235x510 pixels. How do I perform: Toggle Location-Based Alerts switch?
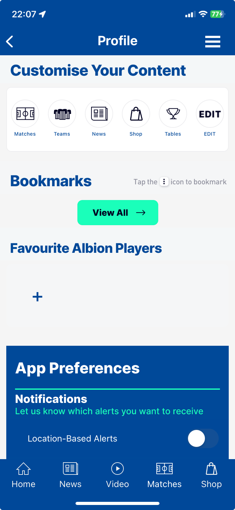(x=203, y=438)
